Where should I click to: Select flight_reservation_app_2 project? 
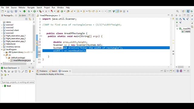16,38
